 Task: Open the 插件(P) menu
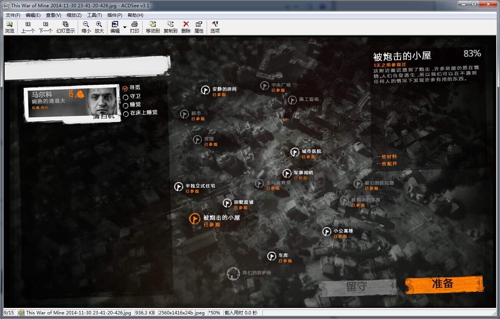tap(115, 15)
